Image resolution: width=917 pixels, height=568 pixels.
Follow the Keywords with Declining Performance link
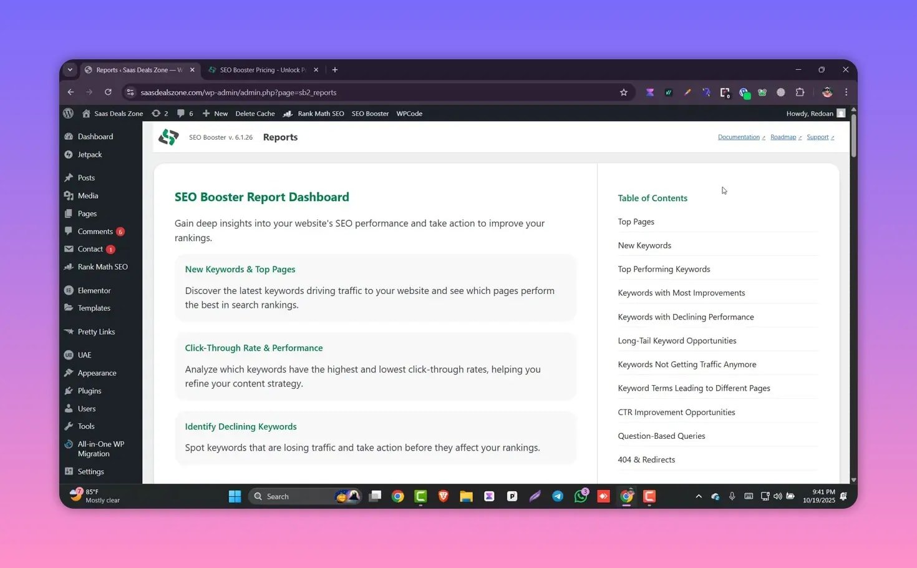(x=686, y=316)
